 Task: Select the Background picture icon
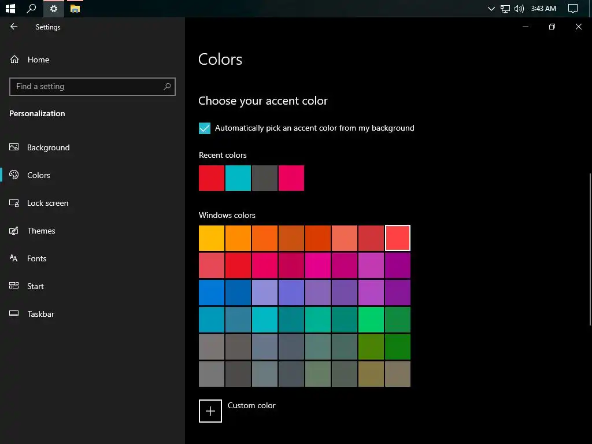(x=14, y=147)
